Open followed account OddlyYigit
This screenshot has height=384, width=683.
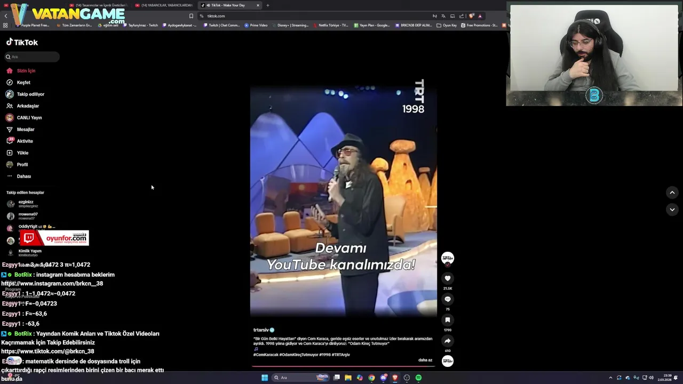(30, 228)
